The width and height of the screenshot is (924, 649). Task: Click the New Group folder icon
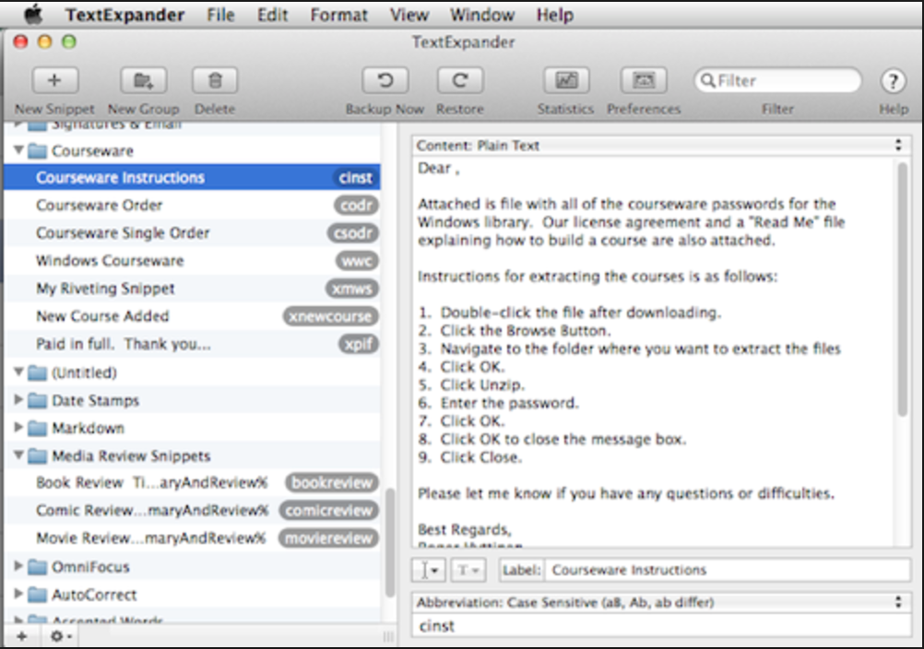(143, 81)
